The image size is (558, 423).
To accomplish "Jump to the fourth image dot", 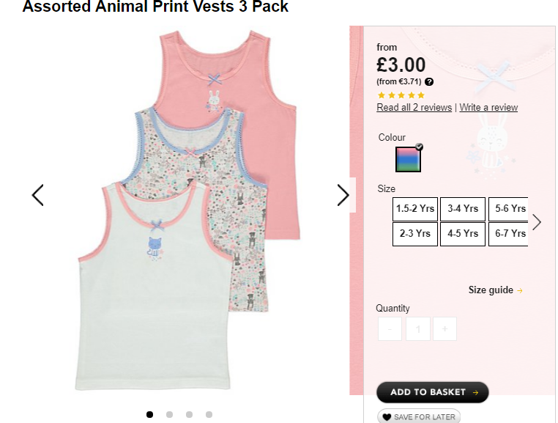I will 209,414.
